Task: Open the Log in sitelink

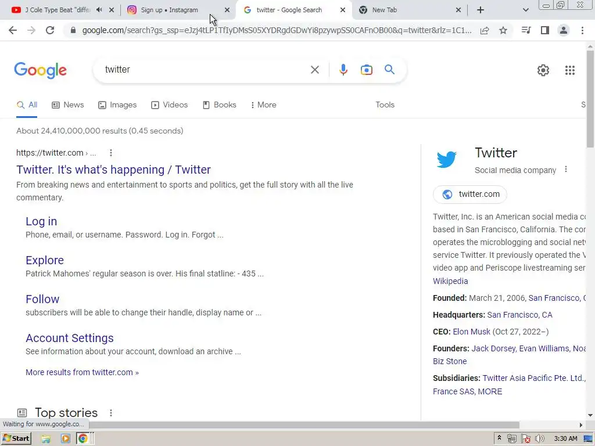Action: (x=41, y=221)
